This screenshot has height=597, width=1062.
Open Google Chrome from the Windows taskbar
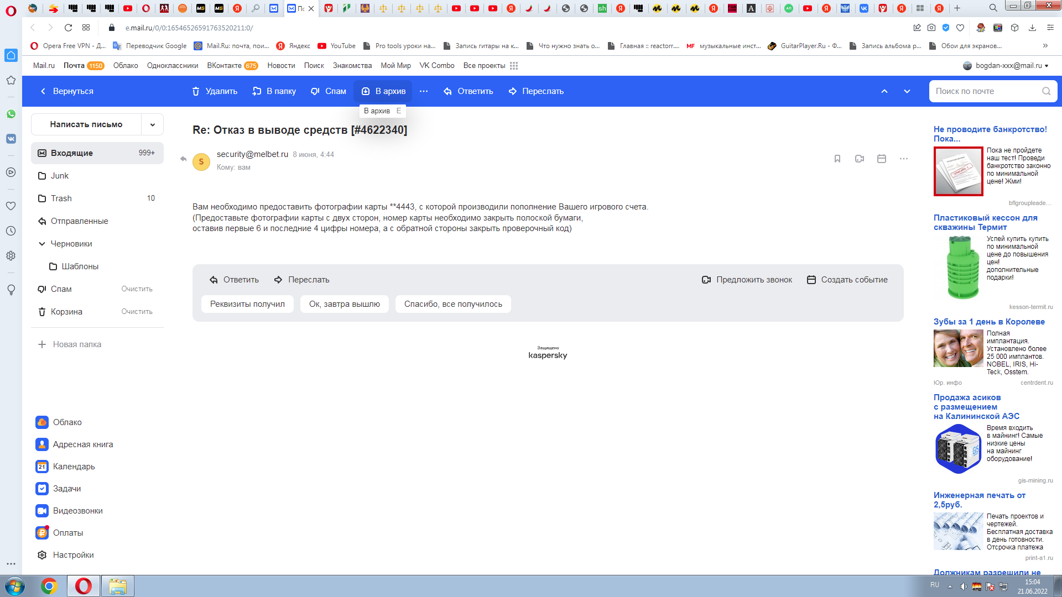point(49,586)
